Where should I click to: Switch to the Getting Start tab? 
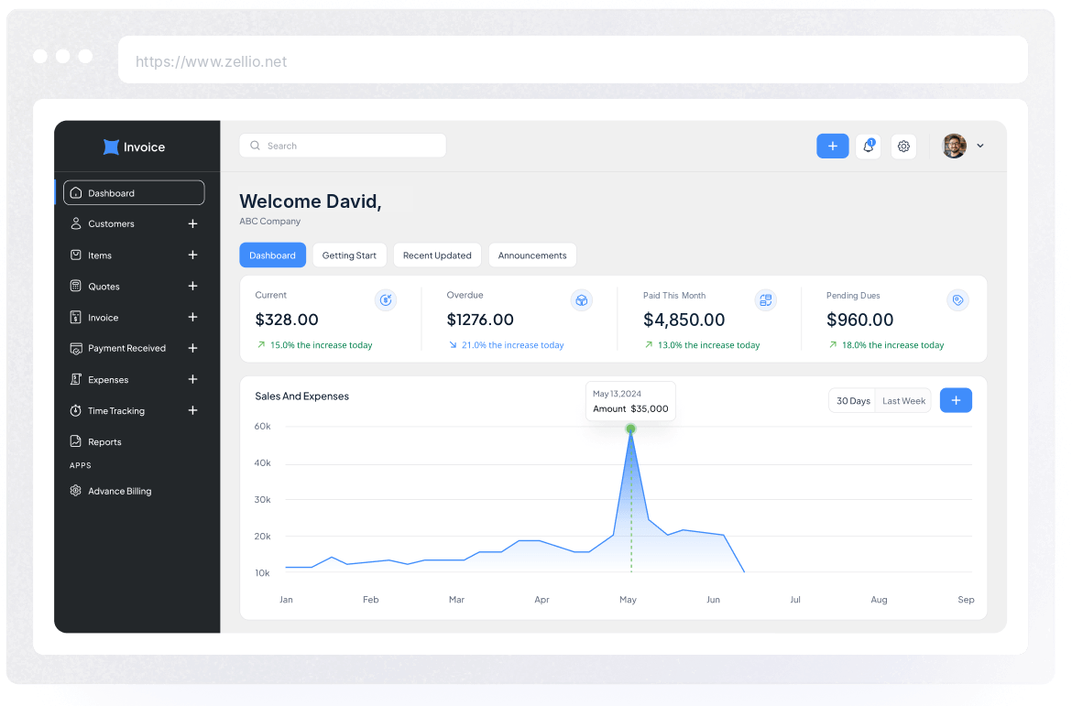pos(349,255)
